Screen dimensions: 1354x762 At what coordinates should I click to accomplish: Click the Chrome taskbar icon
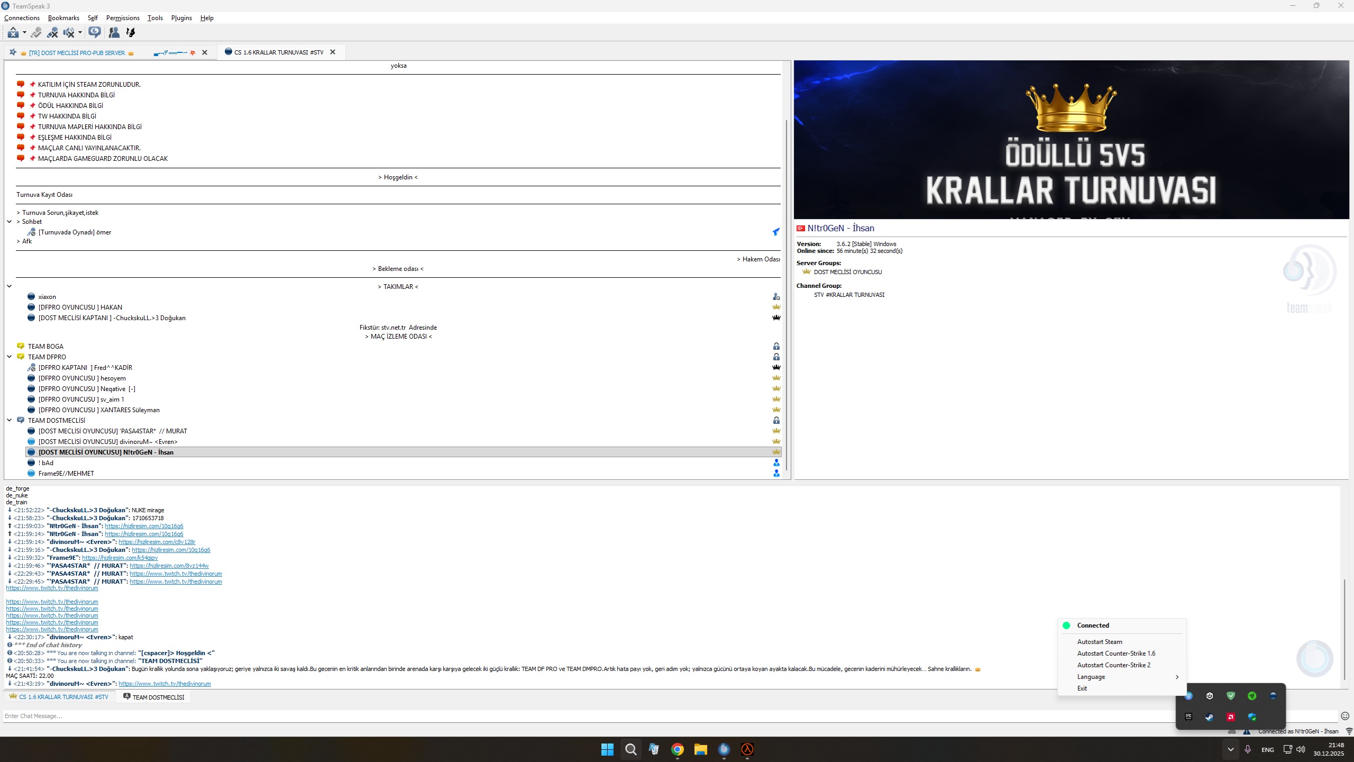pos(678,749)
